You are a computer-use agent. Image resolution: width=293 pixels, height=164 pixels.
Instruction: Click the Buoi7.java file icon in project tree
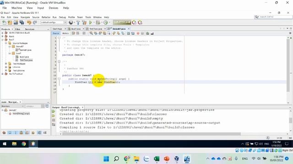click(x=17, y=56)
